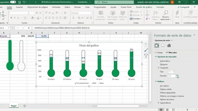Click the Hoja1 sheet tab

click(x=14, y=106)
